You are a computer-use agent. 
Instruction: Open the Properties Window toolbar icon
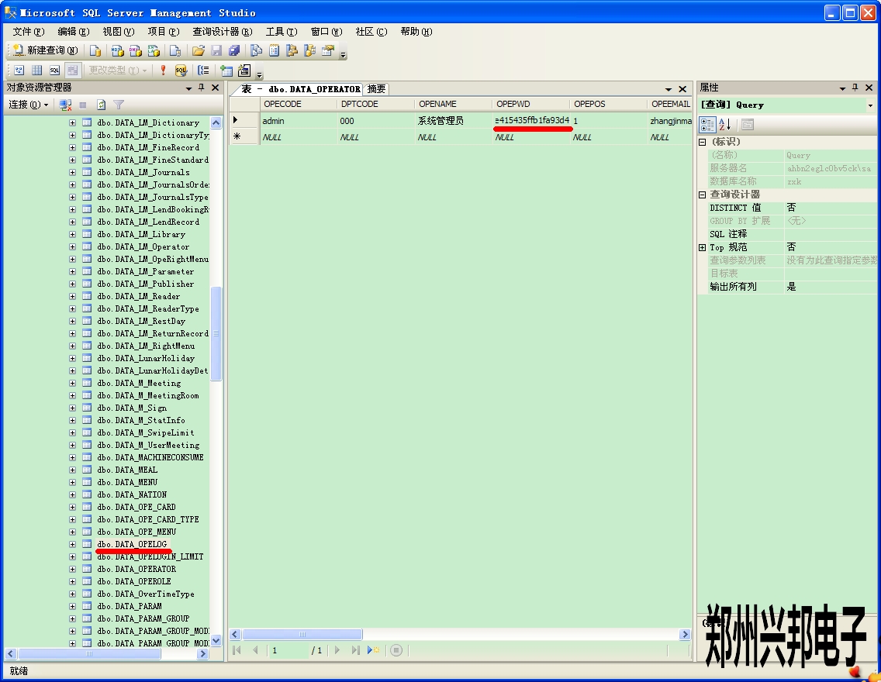click(328, 51)
